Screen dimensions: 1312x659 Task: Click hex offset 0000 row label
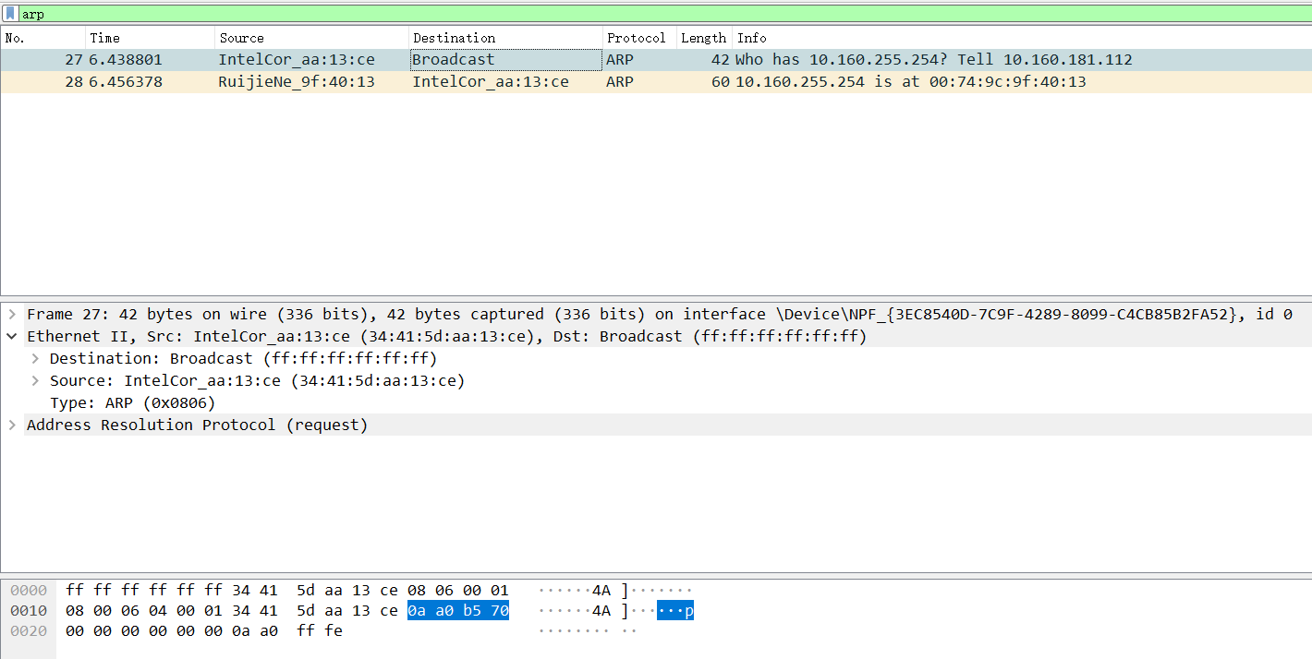coord(29,591)
